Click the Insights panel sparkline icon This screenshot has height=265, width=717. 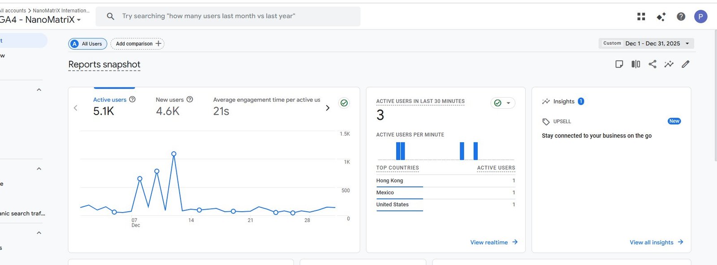546,102
